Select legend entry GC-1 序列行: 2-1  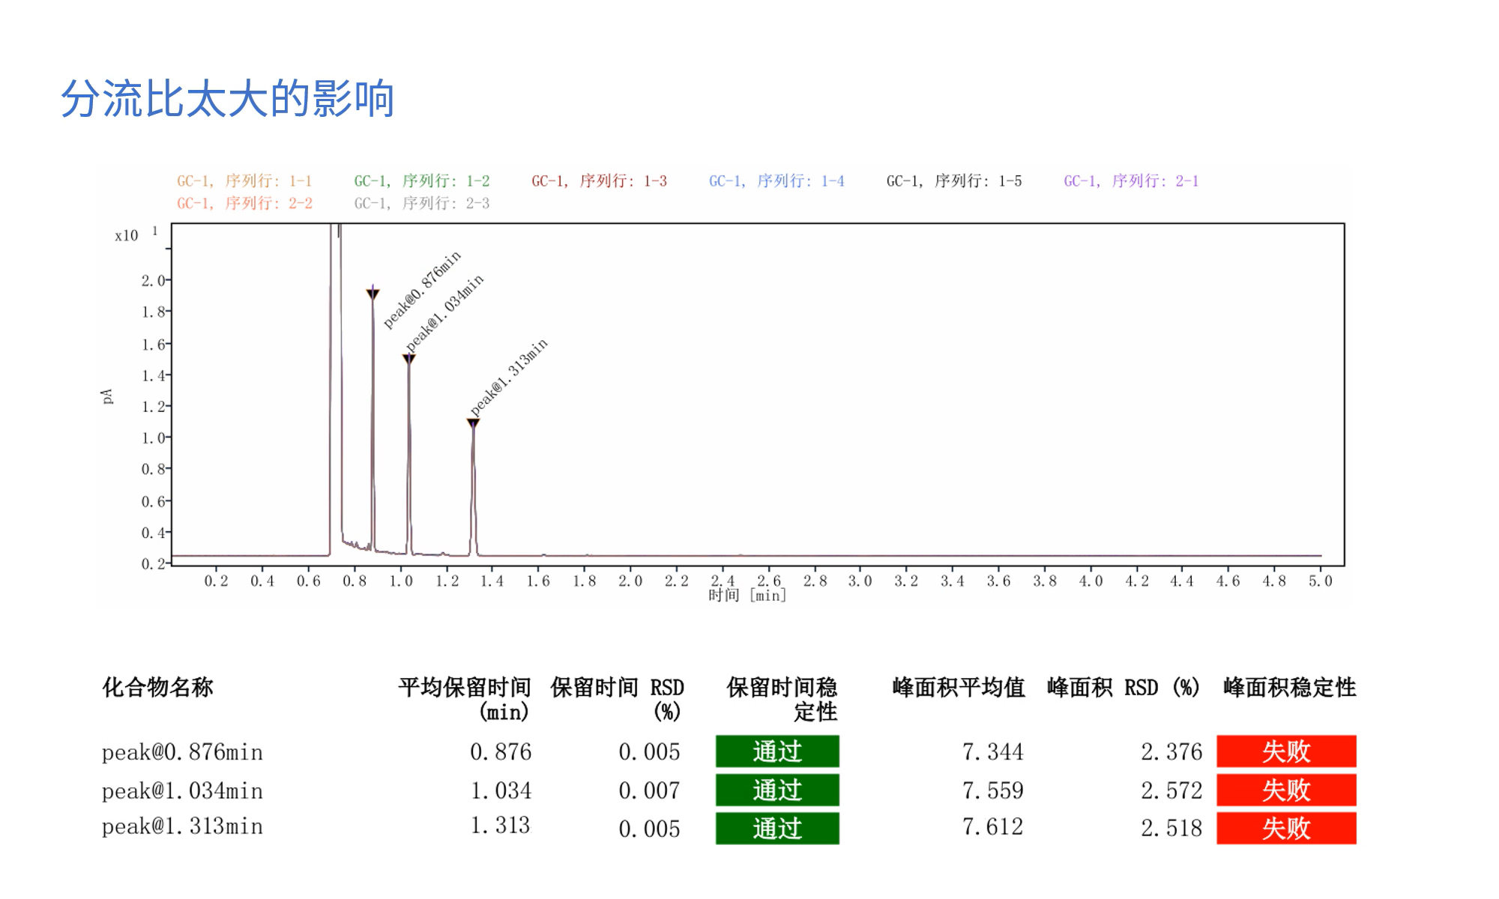[1131, 181]
